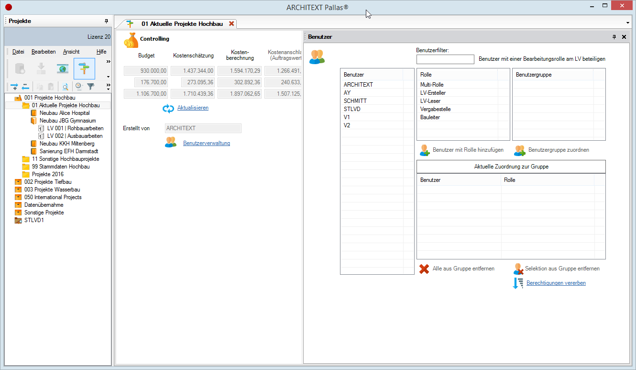Screen dimensions: 636x370
Task: Click the greyed-out copy icon
Action: click(x=40, y=87)
